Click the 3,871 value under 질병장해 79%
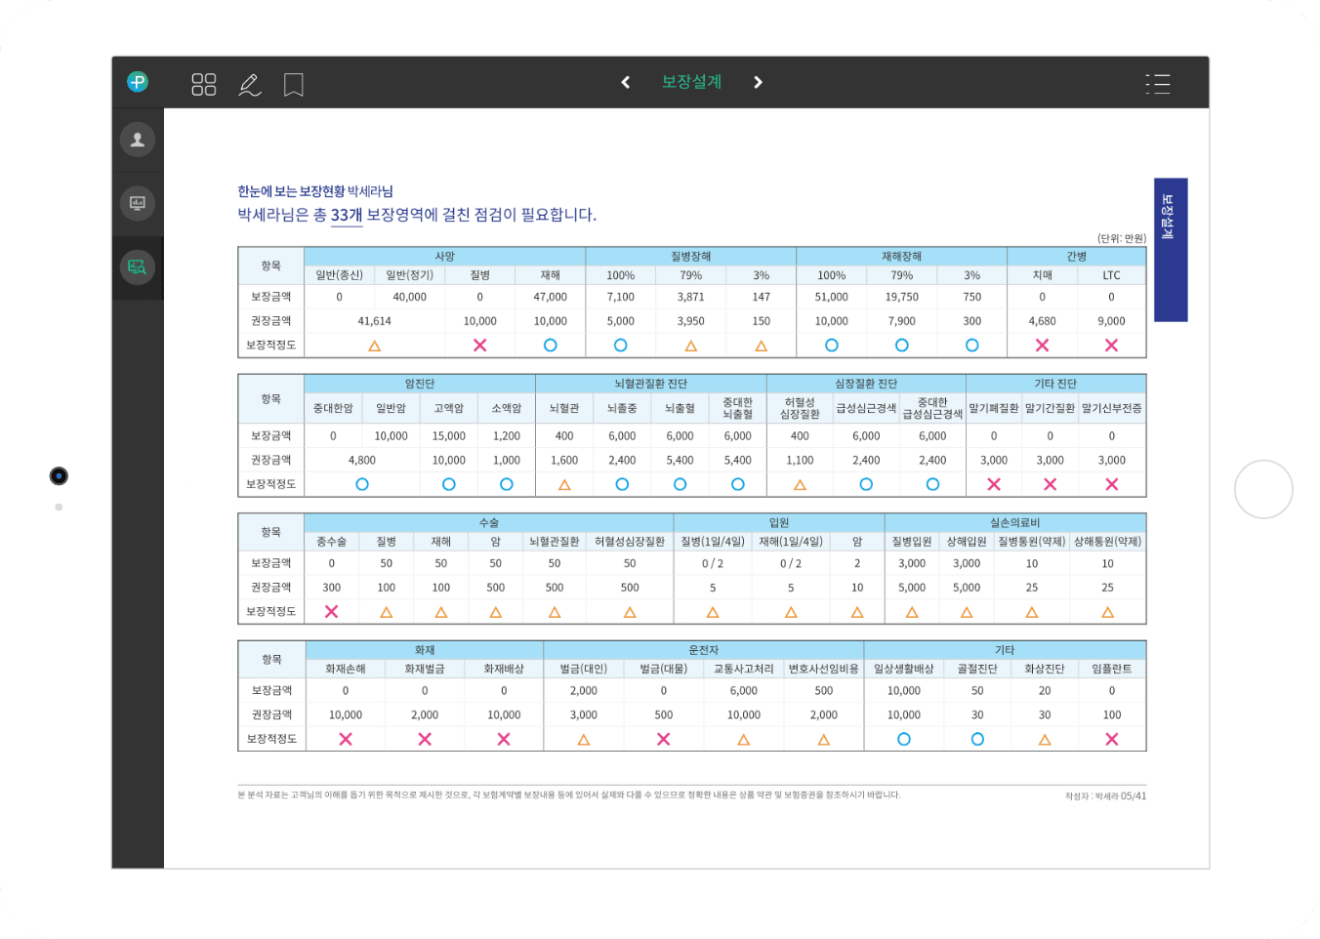The width and height of the screenshot is (1320, 939). (690, 297)
